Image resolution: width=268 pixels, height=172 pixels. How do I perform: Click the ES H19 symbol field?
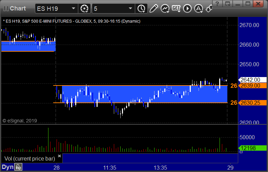pos(56,8)
